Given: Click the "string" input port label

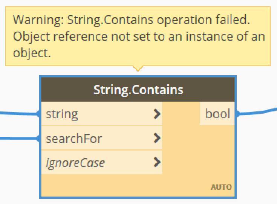Looking at the screenshot, I should pyautogui.click(x=62, y=114).
